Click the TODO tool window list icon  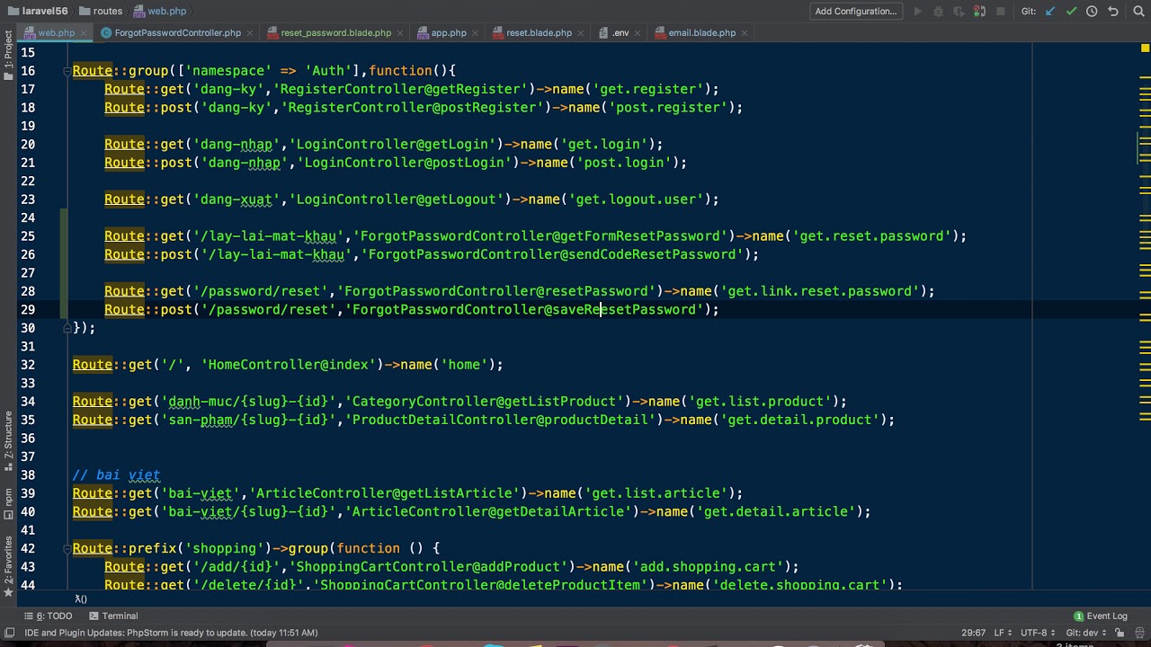(28, 616)
